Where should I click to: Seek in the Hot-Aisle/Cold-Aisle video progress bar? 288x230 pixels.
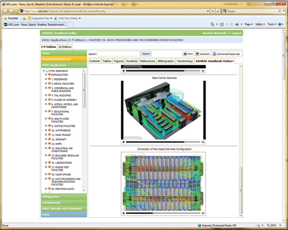point(163,213)
